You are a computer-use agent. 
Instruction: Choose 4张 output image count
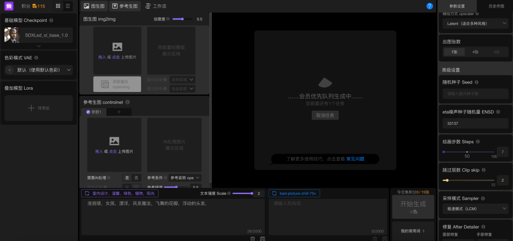pyautogui.click(x=475, y=52)
